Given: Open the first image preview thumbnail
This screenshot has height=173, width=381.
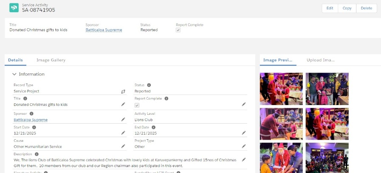Looking at the screenshot, I should (281, 89).
